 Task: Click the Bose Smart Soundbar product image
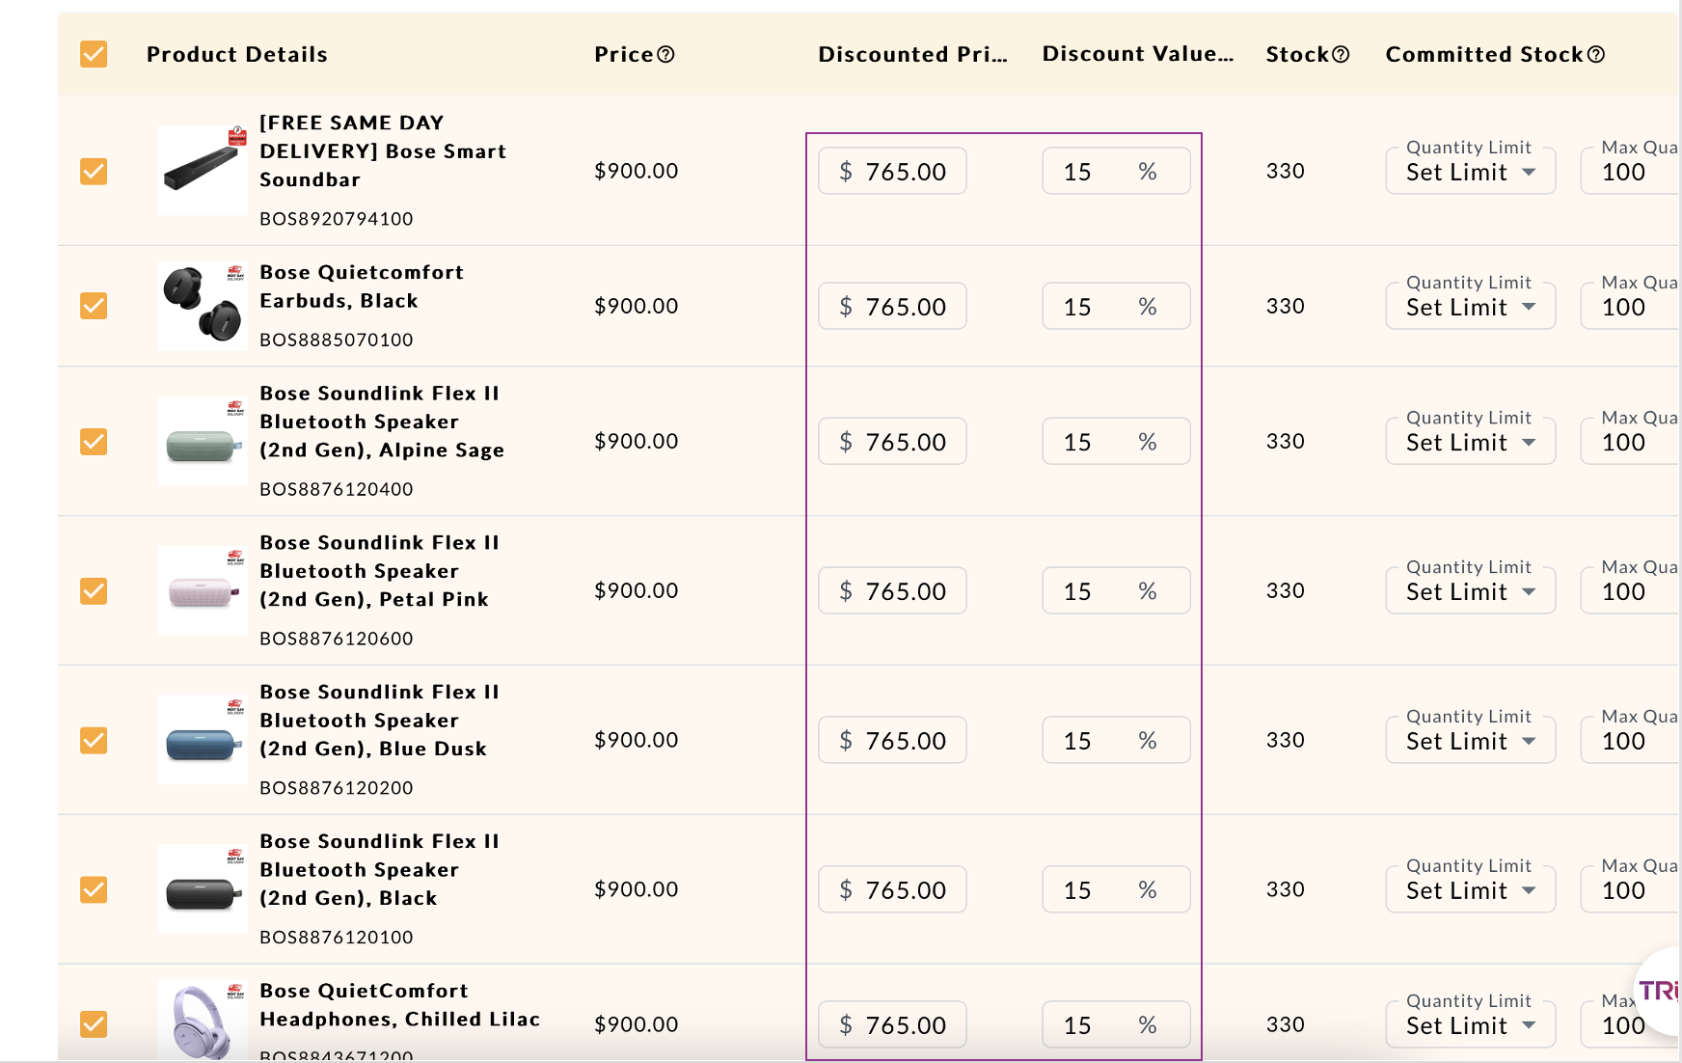pos(203,170)
